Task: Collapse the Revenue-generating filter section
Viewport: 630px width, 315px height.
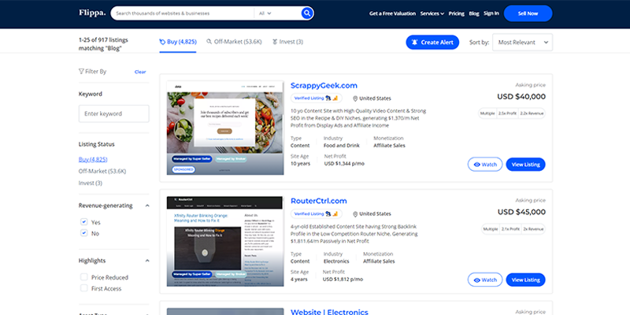Action: click(x=147, y=206)
